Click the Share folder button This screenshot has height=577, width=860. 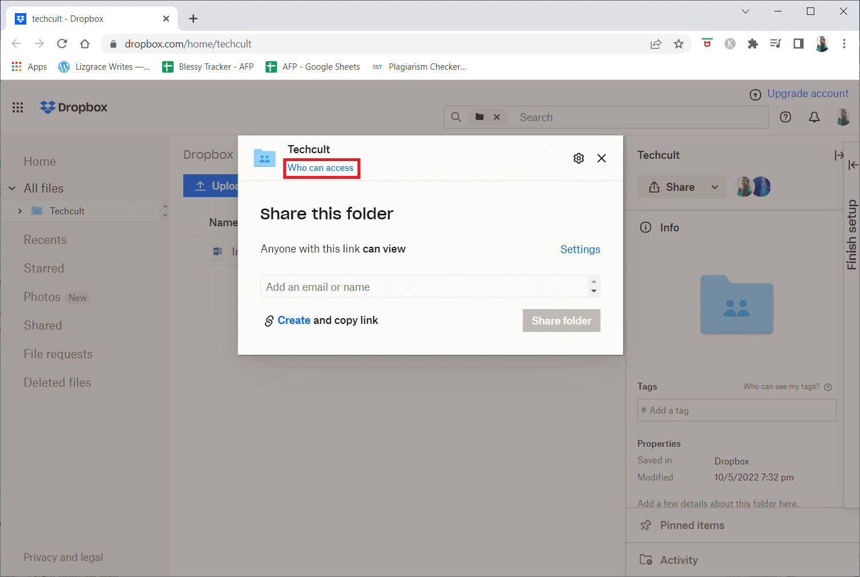click(x=561, y=320)
